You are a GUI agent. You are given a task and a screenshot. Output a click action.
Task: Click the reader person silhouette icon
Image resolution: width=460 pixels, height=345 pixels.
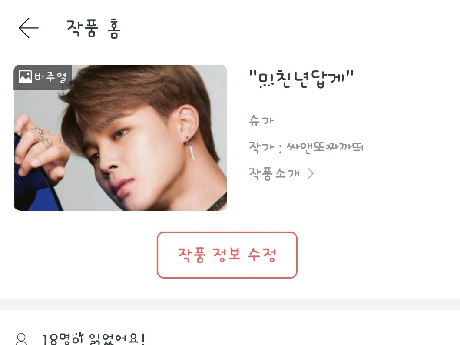click(21, 339)
